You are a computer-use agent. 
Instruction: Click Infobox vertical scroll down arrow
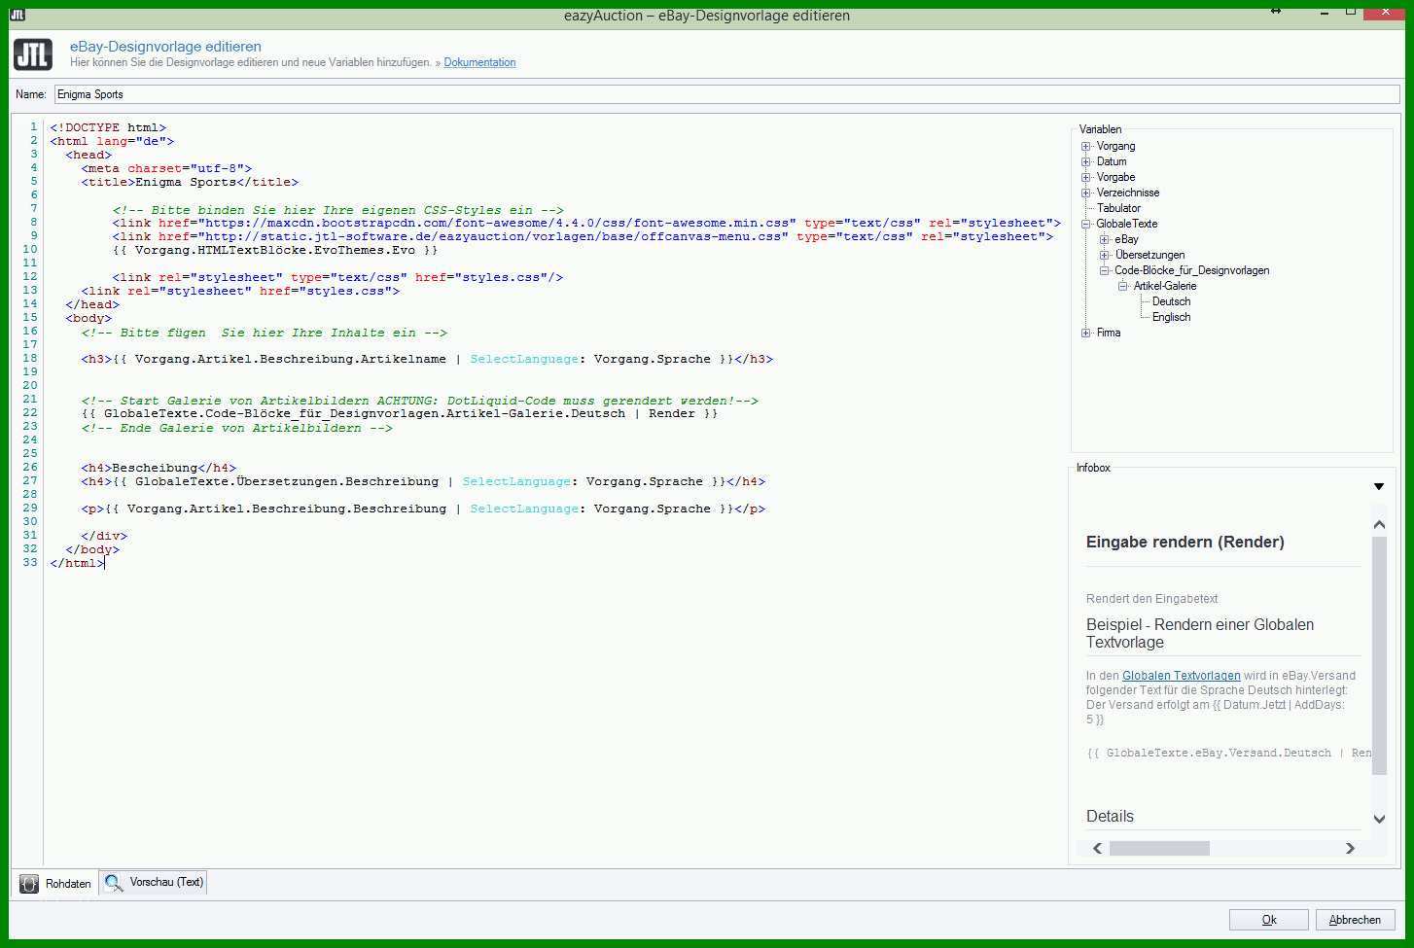(x=1379, y=819)
